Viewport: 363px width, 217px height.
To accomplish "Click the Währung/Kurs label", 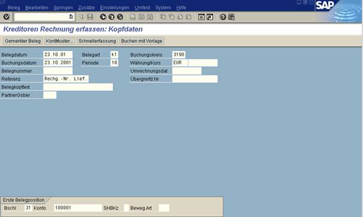I will coord(145,63).
